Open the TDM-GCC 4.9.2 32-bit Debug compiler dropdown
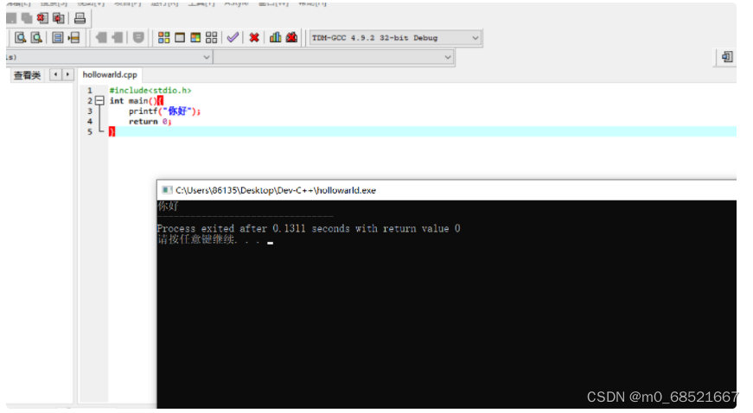Image resolution: width=753 pixels, height=413 pixels. tap(395, 38)
